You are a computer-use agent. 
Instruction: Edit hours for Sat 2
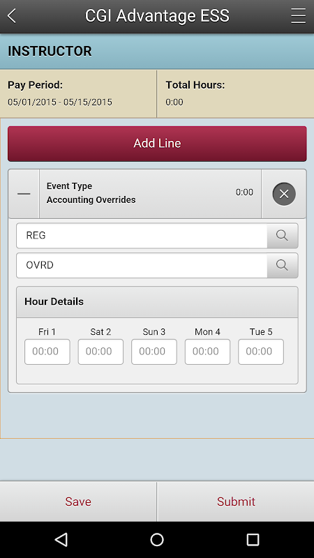[100, 352]
